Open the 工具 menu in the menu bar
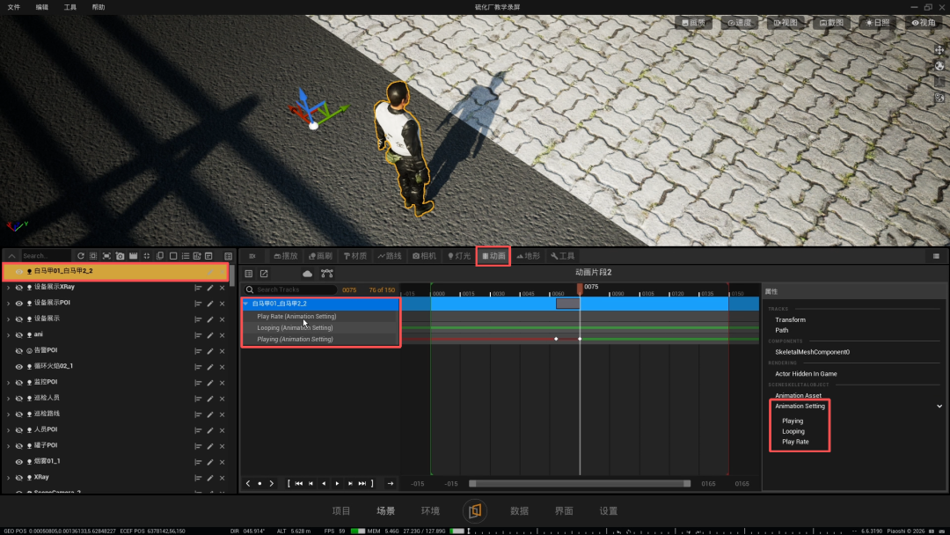950x535 pixels. (70, 7)
